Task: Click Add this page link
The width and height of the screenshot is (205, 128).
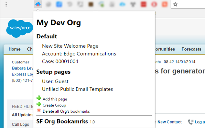Action: click(x=55, y=99)
